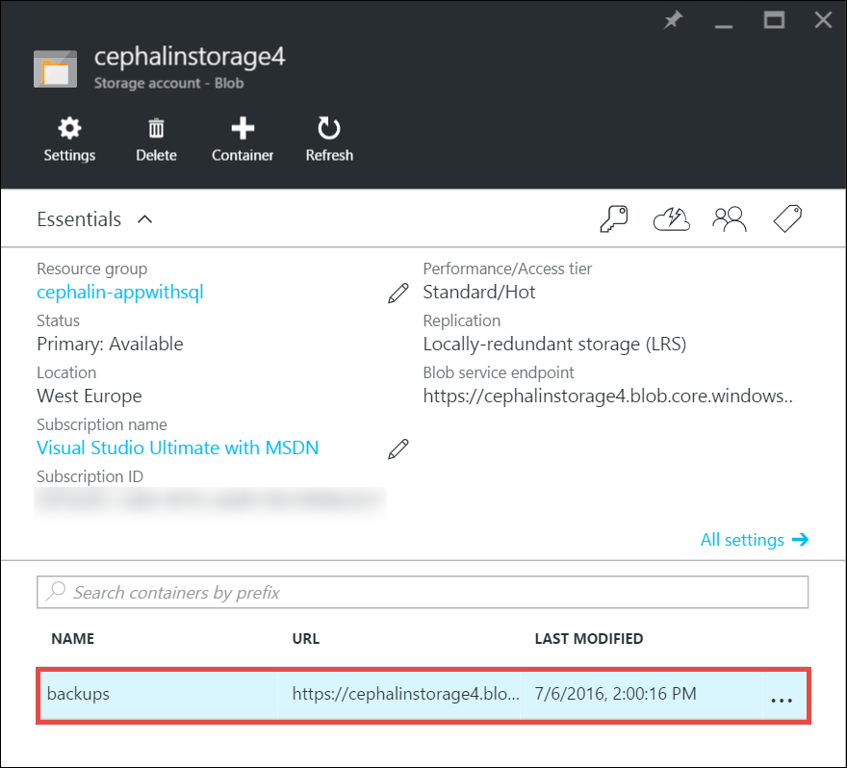Add a new Container with the plus icon
The width and height of the screenshot is (847, 768).
243,139
